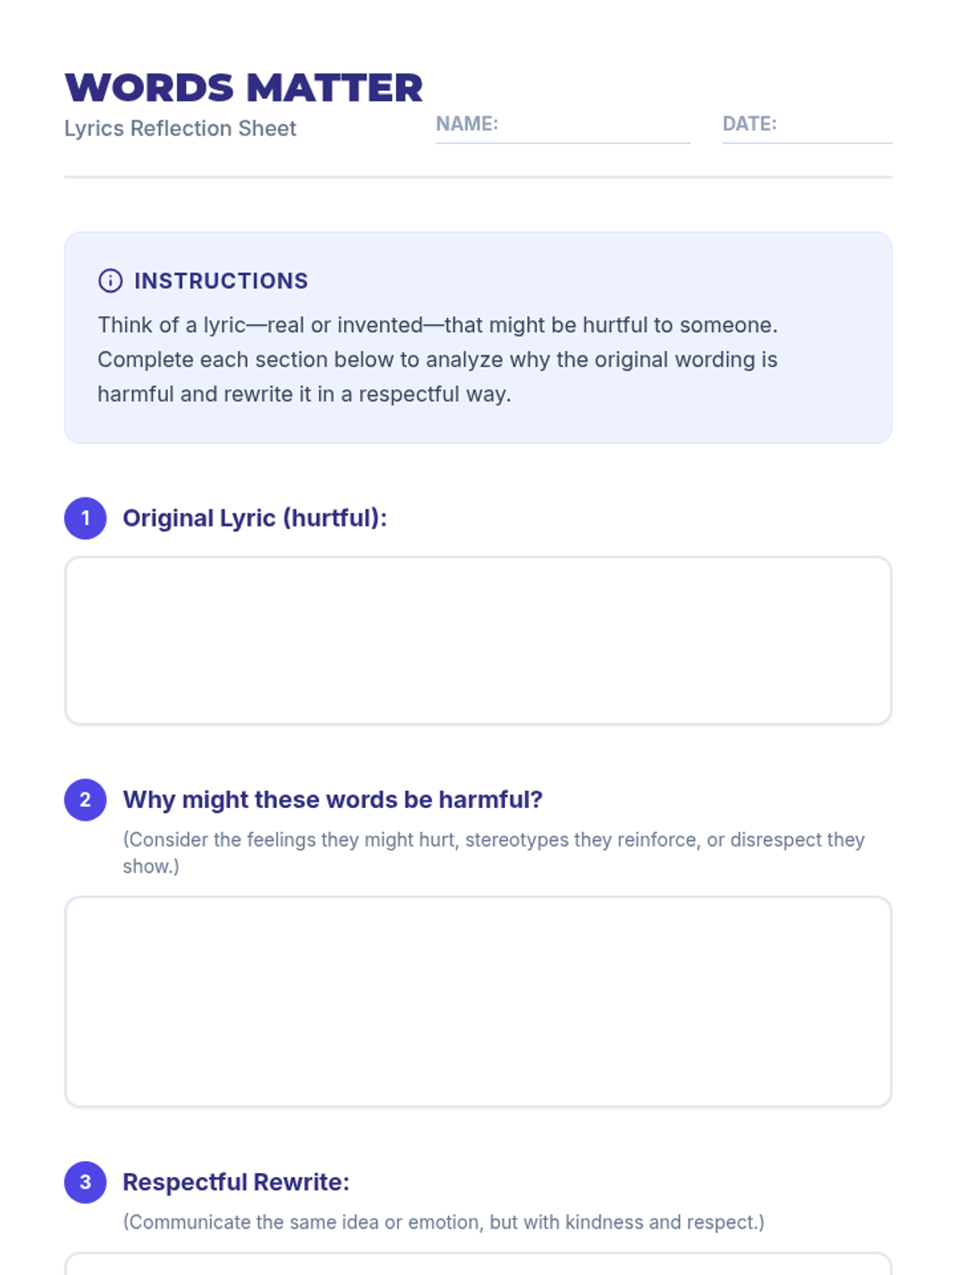
Task: Click the "Communicate the same idea" hint
Action: pos(443,1222)
